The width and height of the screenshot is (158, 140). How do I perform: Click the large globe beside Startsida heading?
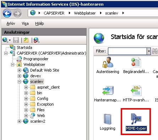(x=99, y=38)
